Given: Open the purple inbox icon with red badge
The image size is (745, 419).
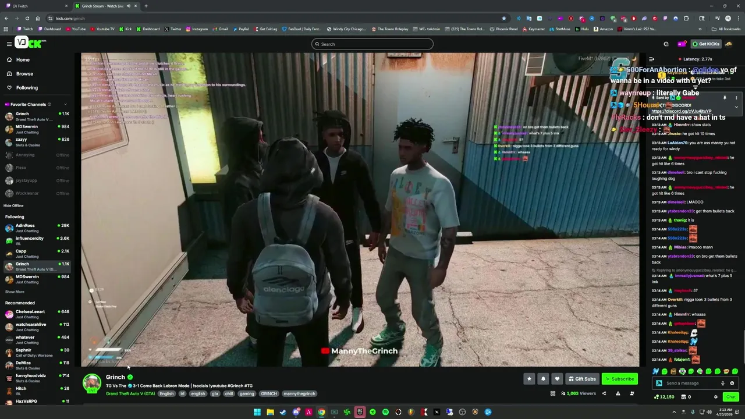Looking at the screenshot, I should pyautogui.click(x=682, y=44).
